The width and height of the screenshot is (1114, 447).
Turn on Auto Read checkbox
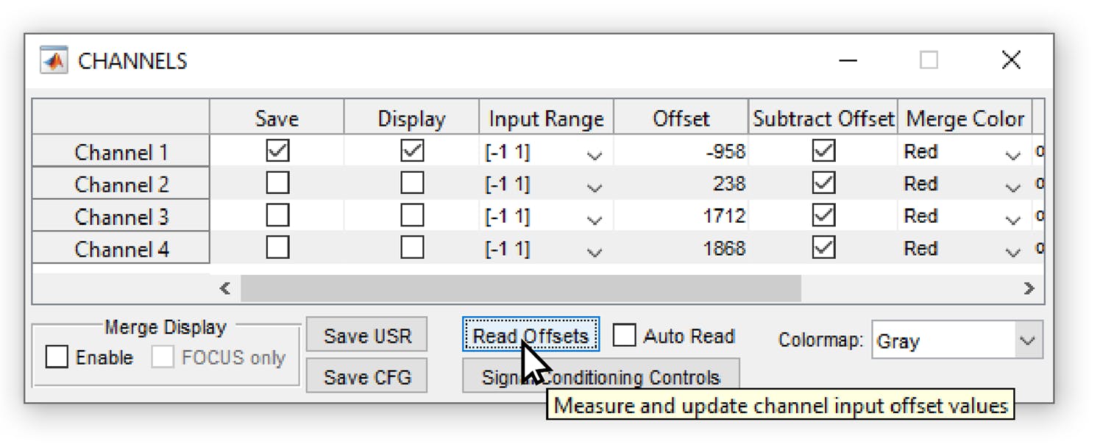pyautogui.click(x=625, y=336)
